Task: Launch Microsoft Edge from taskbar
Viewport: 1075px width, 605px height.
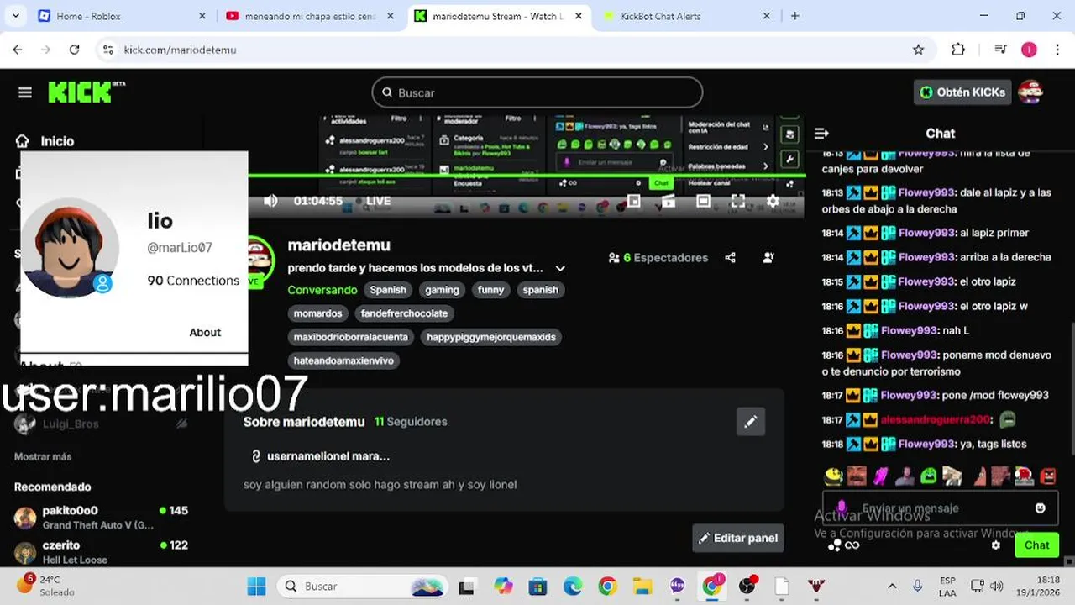Action: pyautogui.click(x=573, y=586)
